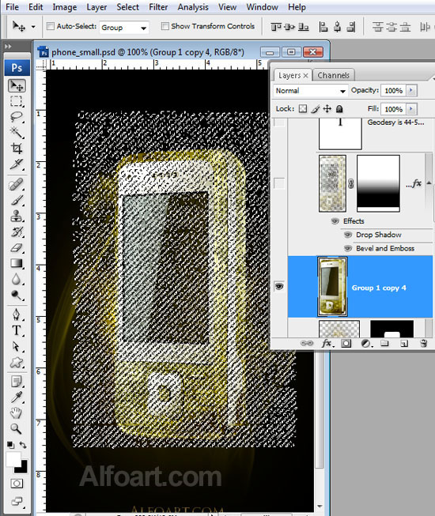
Task: Hide the Group 1 copy 4 layer
Action: pyautogui.click(x=279, y=286)
